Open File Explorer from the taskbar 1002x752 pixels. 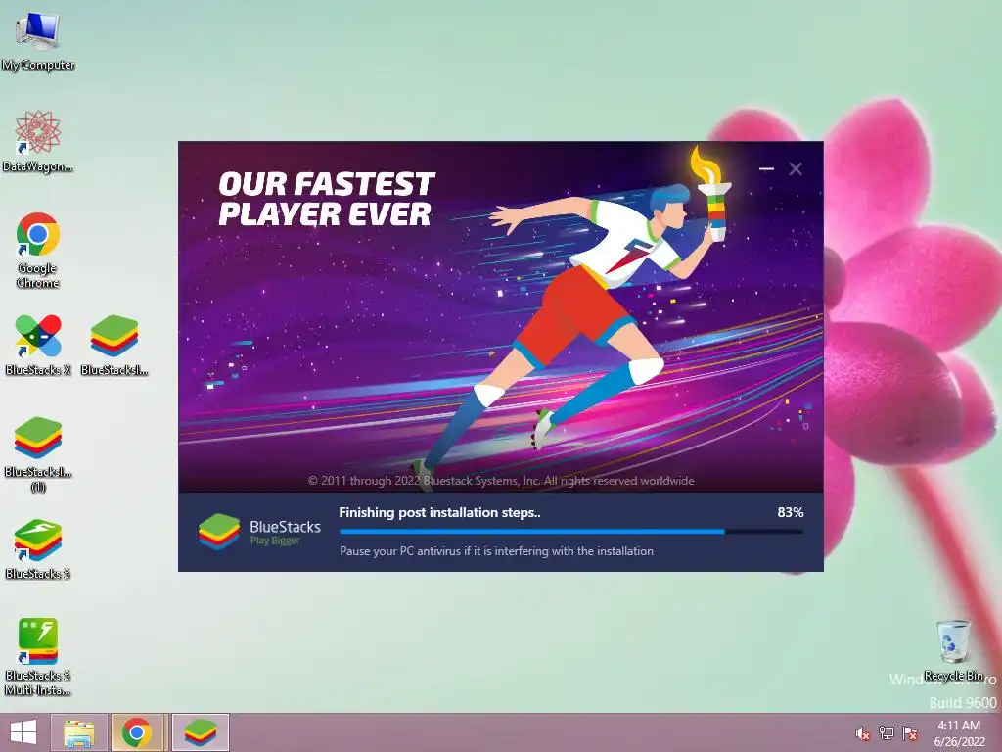point(79,732)
